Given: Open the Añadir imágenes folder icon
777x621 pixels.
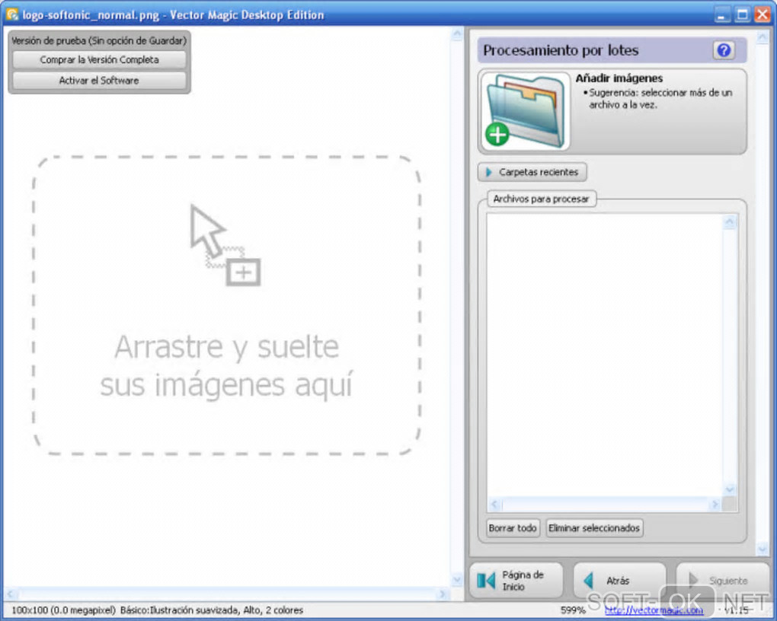Looking at the screenshot, I should pyautogui.click(x=526, y=111).
